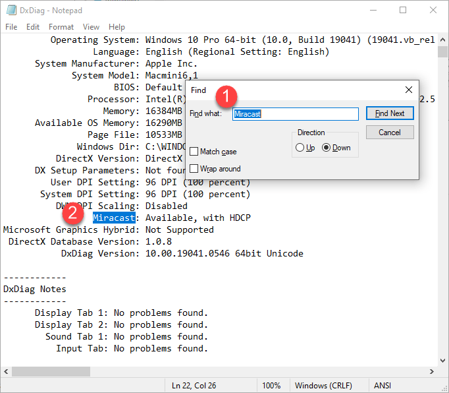This screenshot has width=449, height=393.
Task: Click 'Available, with HDCP' text
Action: (x=198, y=218)
